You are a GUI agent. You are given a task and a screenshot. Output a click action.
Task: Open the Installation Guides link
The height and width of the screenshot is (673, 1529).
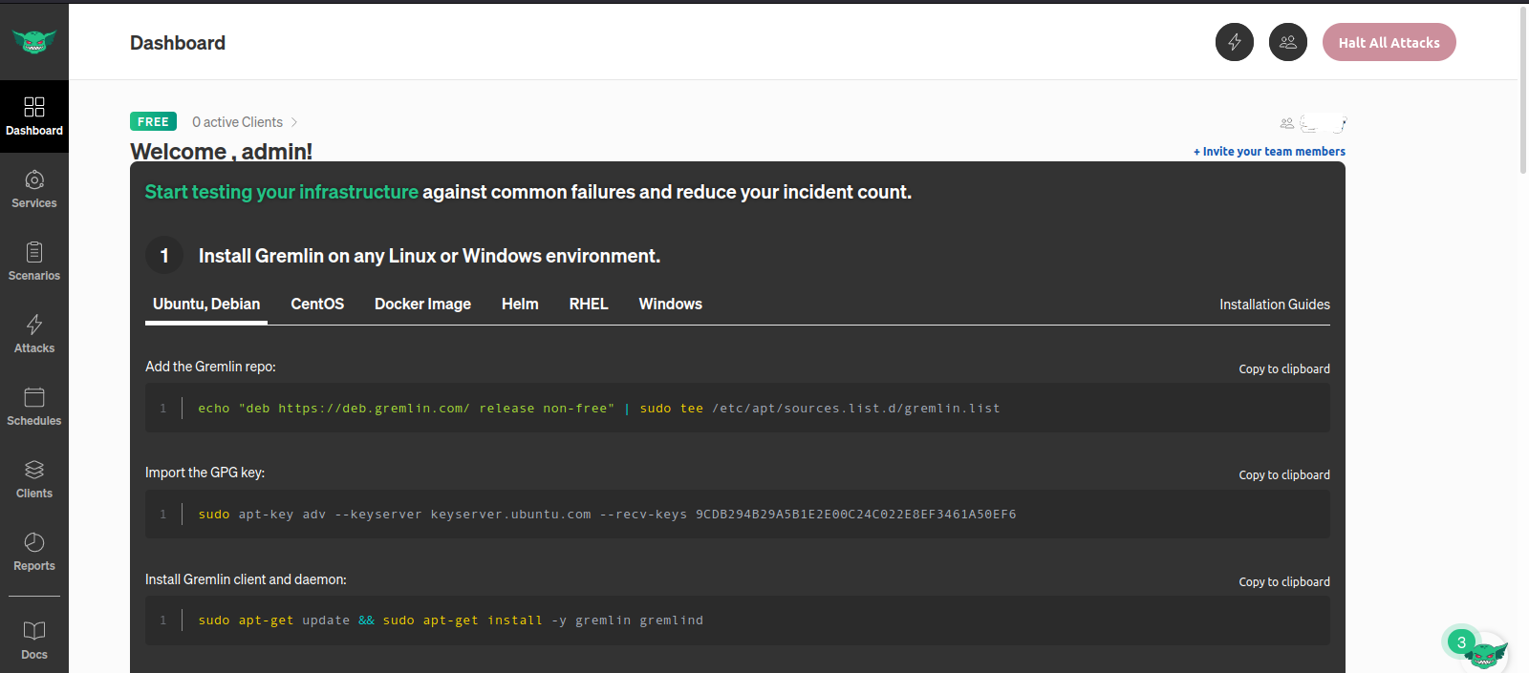(x=1275, y=305)
